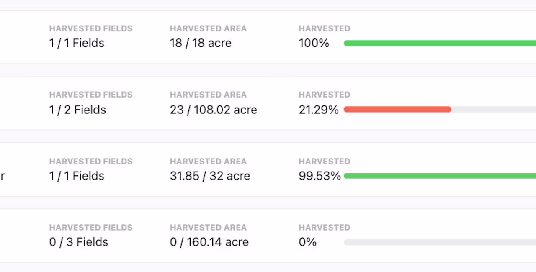Click the empty 0% harvested progress bar
The width and height of the screenshot is (536, 272).
click(440, 242)
